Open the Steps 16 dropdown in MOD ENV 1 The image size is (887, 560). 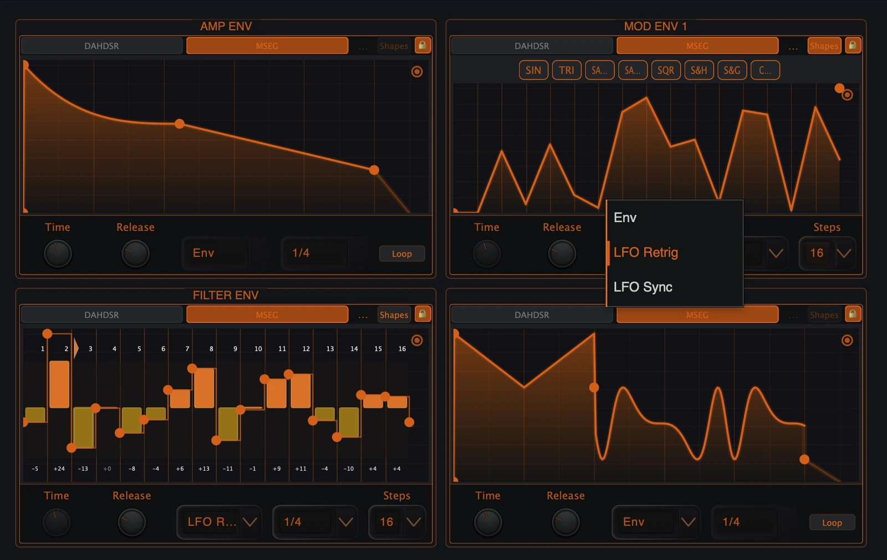tap(827, 253)
